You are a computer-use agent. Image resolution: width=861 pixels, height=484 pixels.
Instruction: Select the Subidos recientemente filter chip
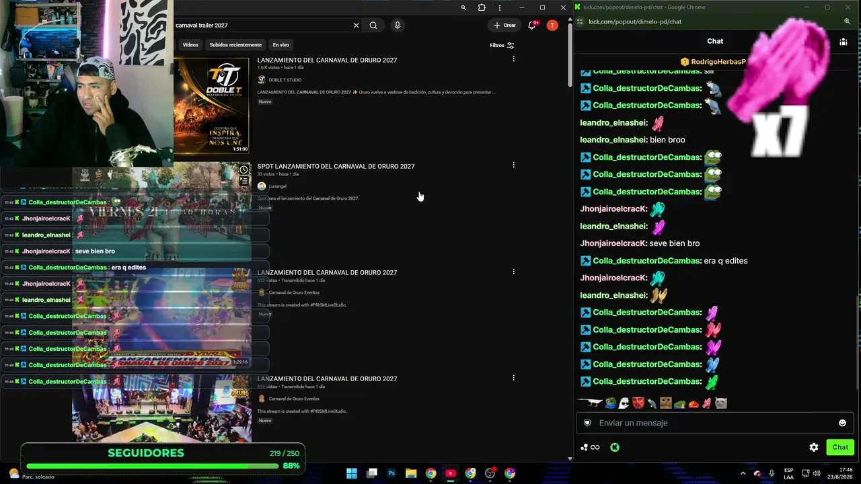click(x=235, y=45)
